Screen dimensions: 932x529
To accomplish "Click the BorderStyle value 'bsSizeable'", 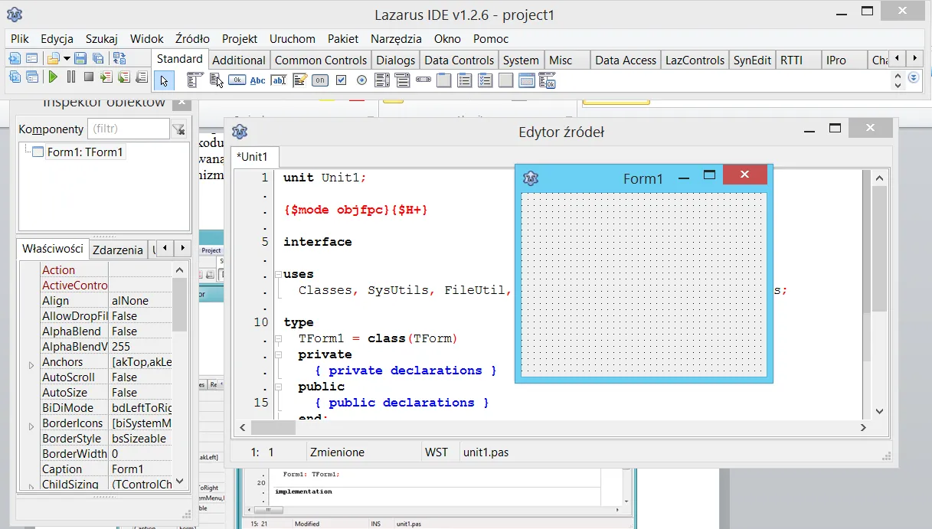I will click(139, 439).
